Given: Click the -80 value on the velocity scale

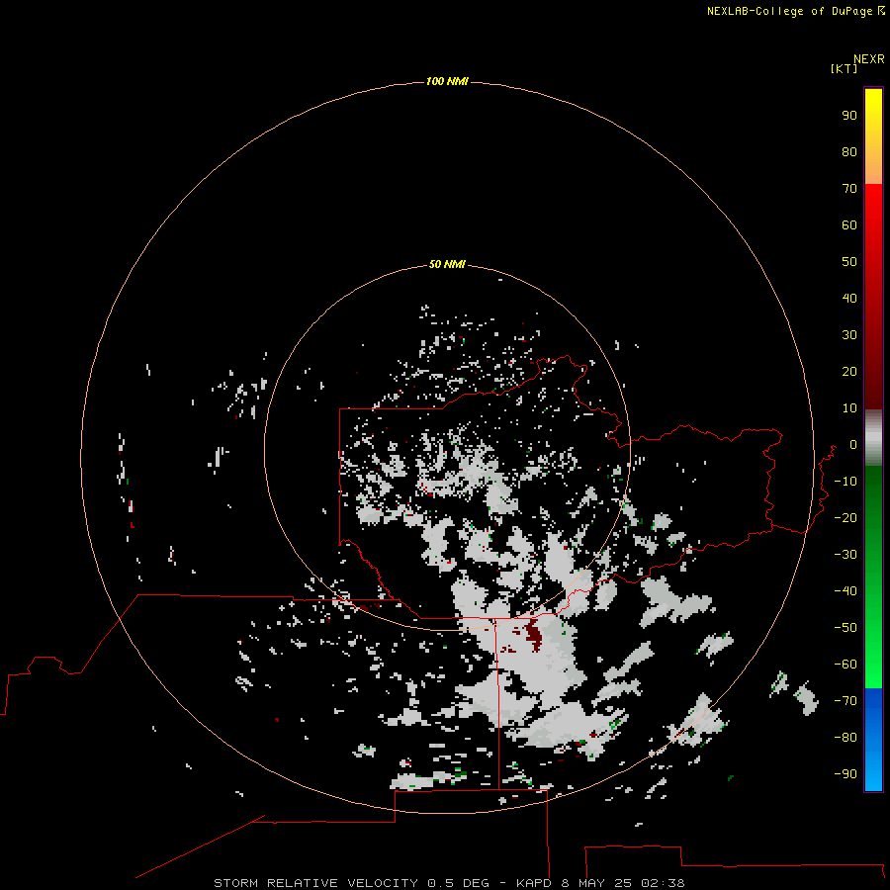Looking at the screenshot, I should click(845, 738).
